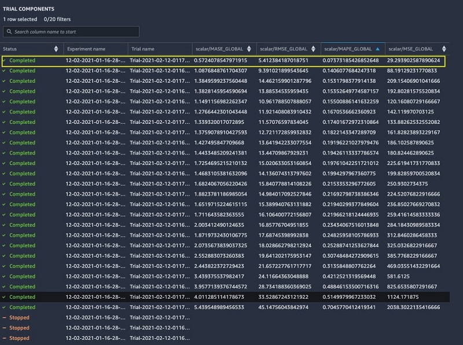
Task: Click MAPE cell 0.1994297967360775
Action: pyautogui.click(x=349, y=174)
